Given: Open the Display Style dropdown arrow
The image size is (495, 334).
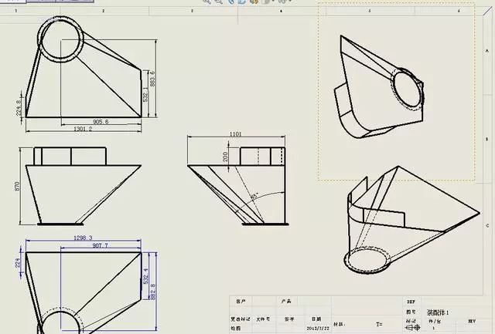Looking at the screenshot, I should tap(273, 2).
